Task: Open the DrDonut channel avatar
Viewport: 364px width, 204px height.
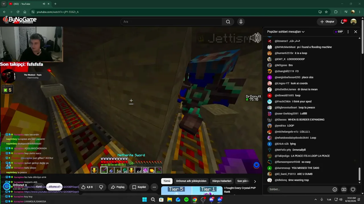Action: click(x=7, y=187)
